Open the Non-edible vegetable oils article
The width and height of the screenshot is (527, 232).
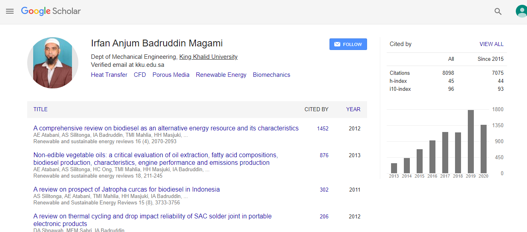(156, 159)
